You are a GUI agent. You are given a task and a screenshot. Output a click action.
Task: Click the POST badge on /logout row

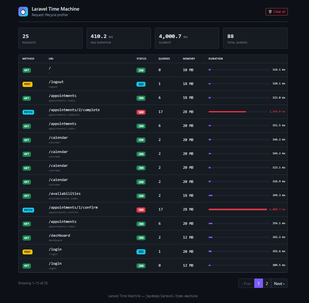click(27, 84)
